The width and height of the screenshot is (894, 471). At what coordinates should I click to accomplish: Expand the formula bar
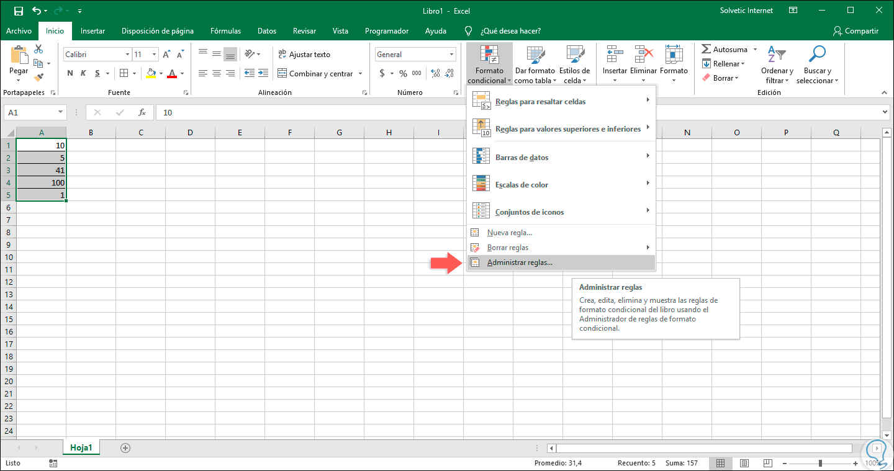tap(885, 112)
